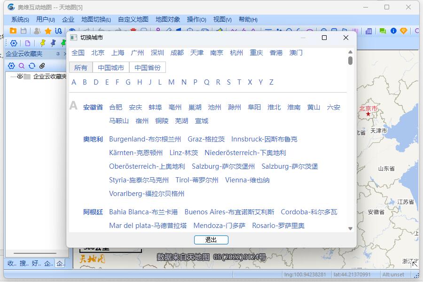The height and width of the screenshot is (282, 423).
Task: Click the search magnifier in the favorites panel
Action: [21, 65]
